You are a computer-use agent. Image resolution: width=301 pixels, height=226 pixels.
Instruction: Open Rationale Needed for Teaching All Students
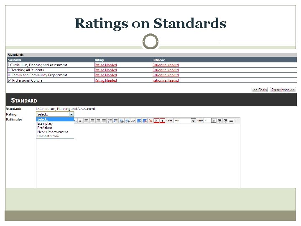[x=166, y=70]
